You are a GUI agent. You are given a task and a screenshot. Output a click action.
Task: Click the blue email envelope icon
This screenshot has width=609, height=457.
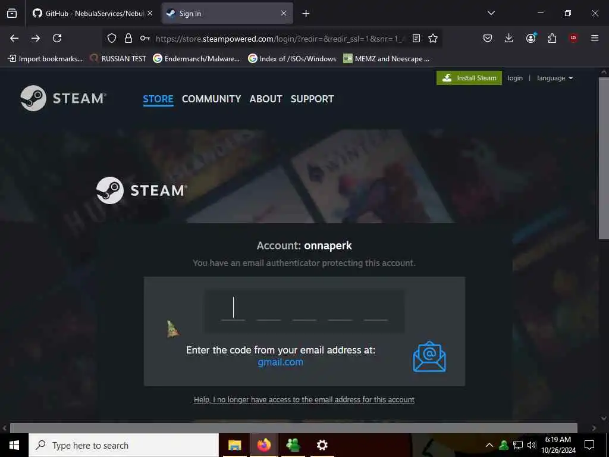click(x=429, y=357)
